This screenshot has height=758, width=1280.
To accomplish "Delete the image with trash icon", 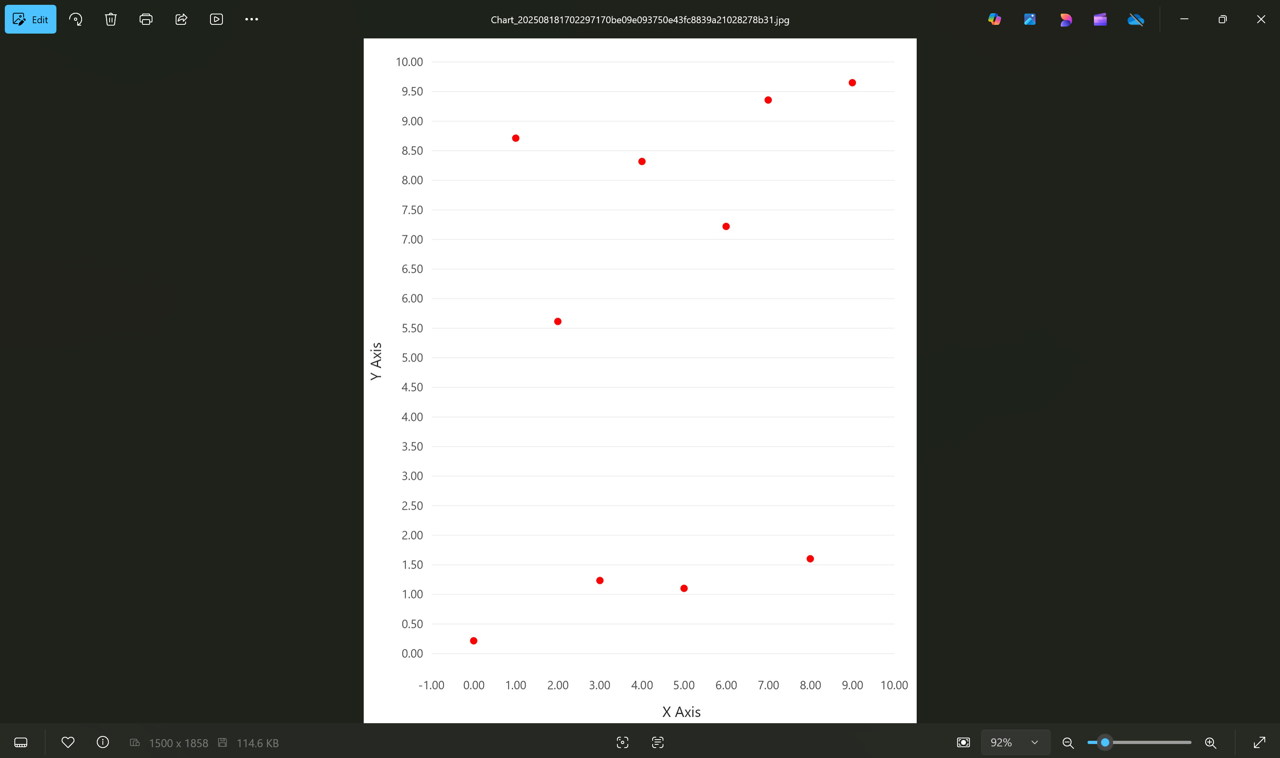I will 111,20.
